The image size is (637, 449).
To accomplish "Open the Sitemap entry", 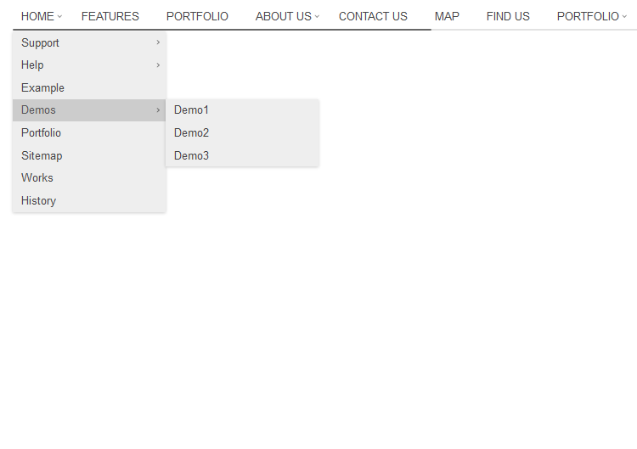I will coord(42,155).
